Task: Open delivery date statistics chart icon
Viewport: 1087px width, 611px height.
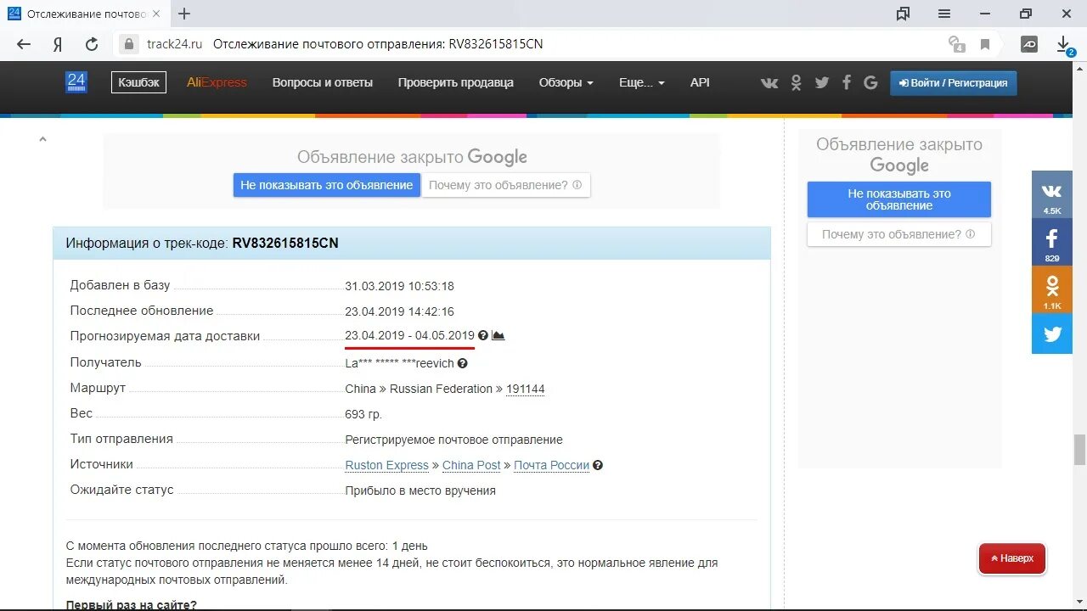Action: click(498, 336)
